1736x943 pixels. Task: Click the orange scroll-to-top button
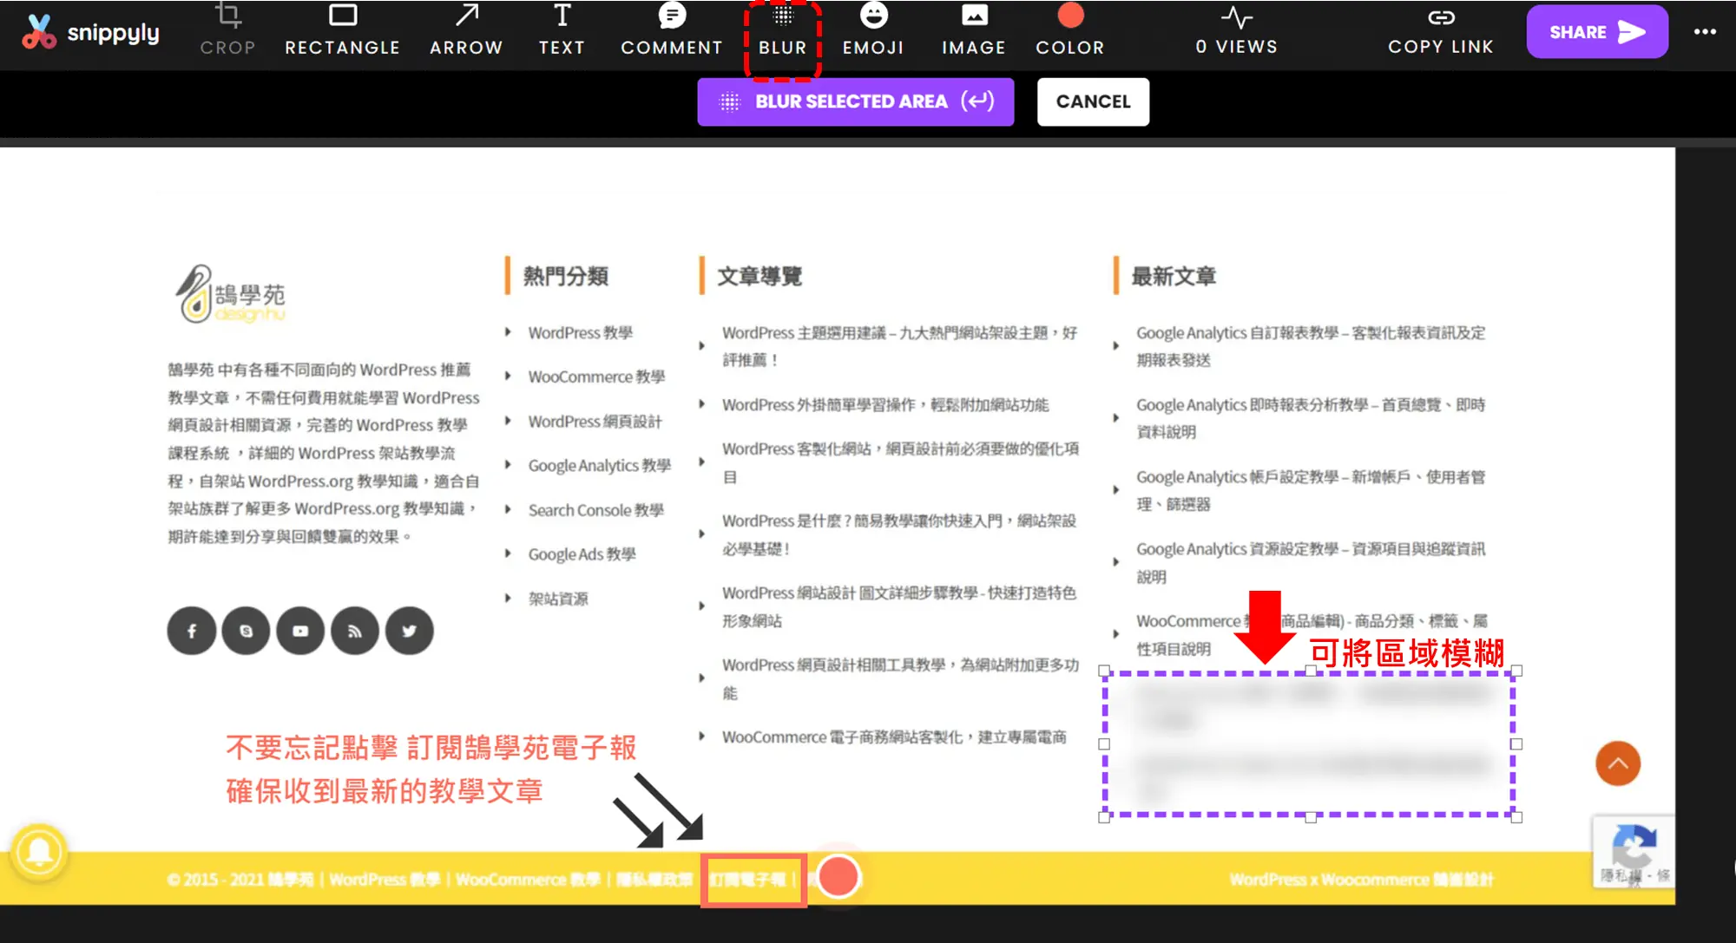(1618, 763)
